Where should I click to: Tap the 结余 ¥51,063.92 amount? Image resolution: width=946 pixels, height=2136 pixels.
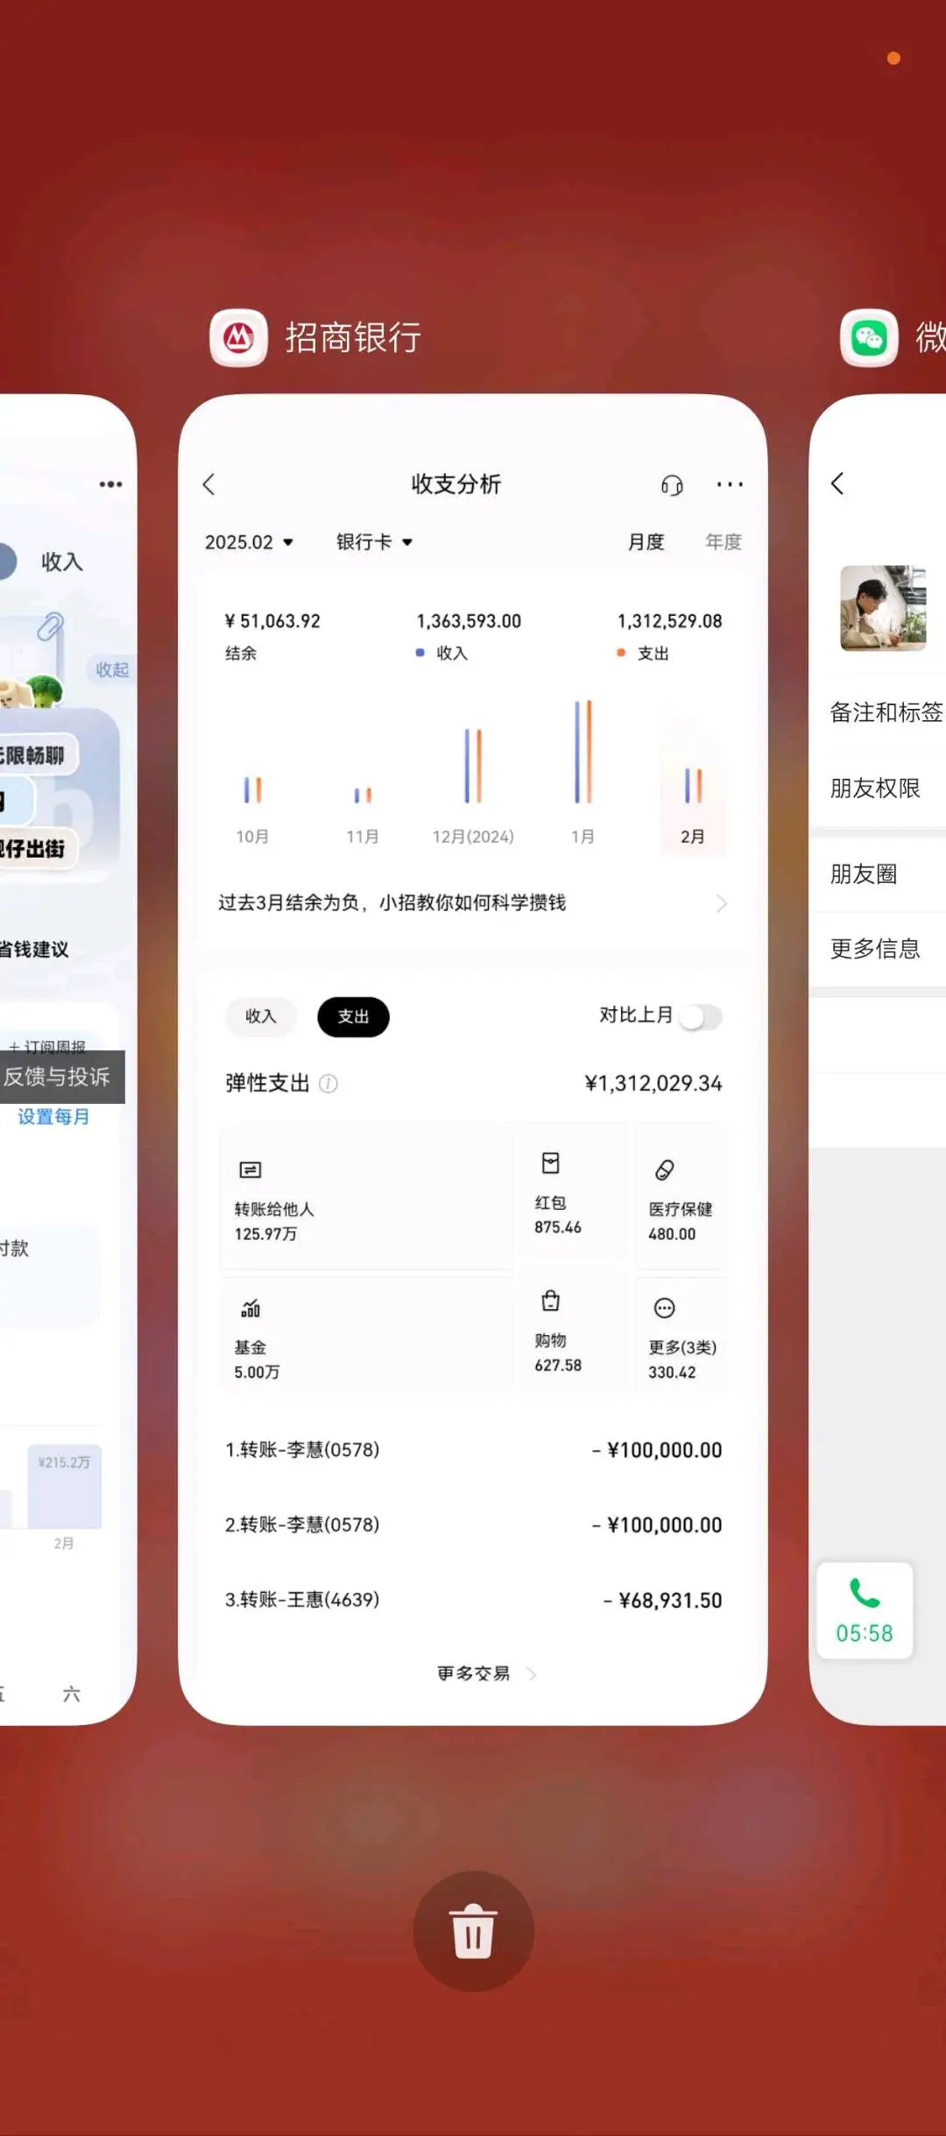(272, 621)
